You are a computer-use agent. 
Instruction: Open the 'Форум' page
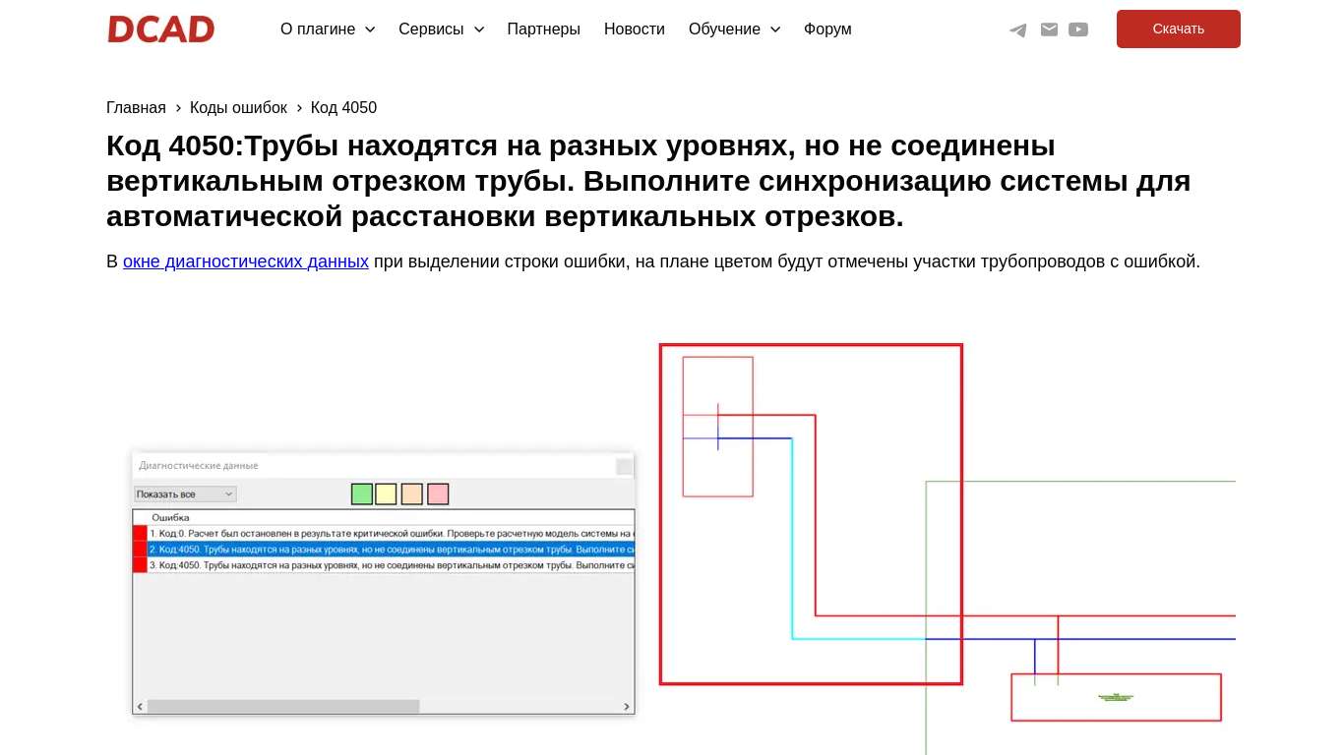coord(827,29)
